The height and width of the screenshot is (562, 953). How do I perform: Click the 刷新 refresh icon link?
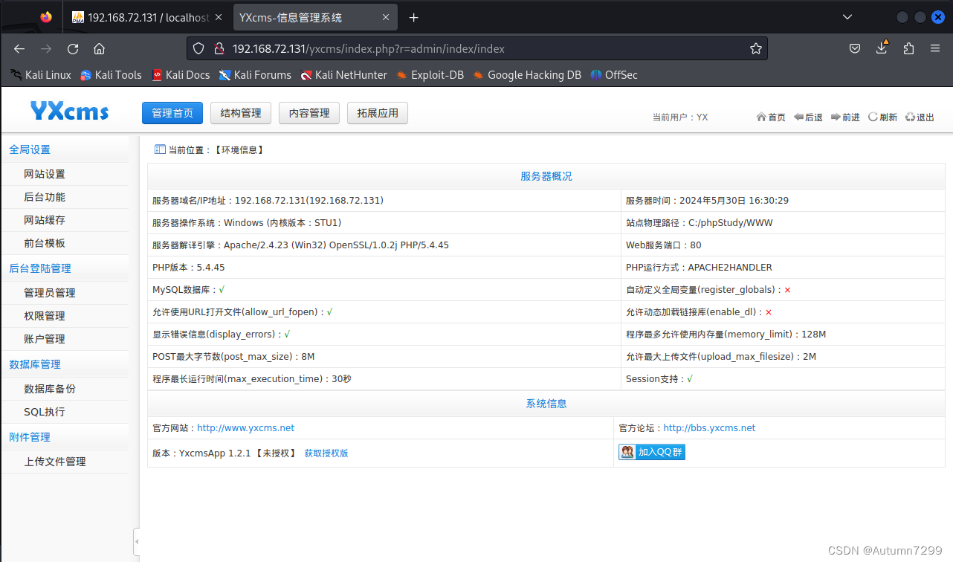882,117
